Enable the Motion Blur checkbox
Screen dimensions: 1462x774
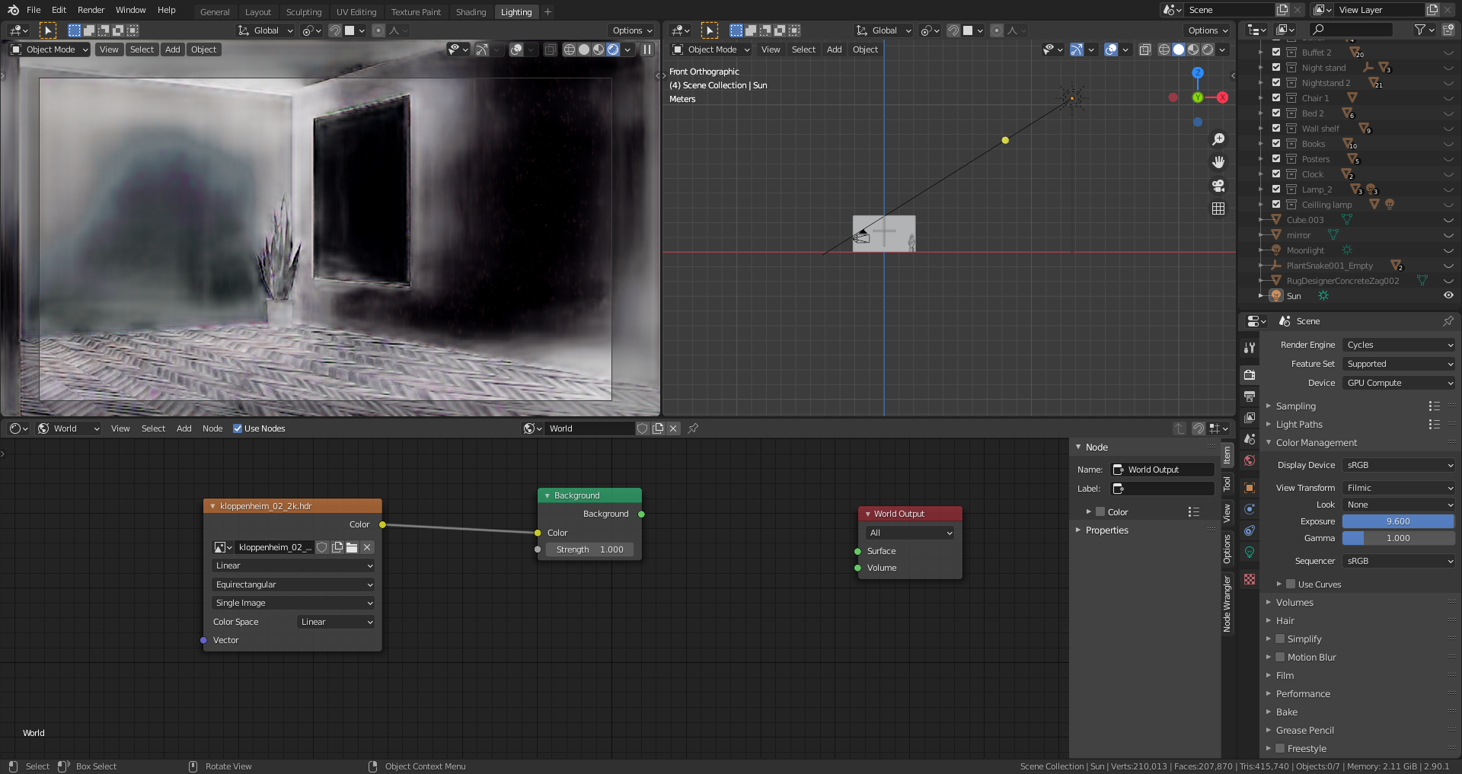pyautogui.click(x=1280, y=658)
